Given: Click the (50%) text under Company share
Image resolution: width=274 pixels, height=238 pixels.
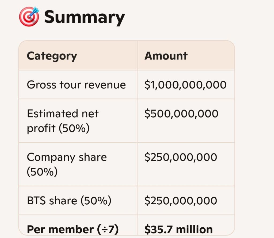Looking at the screenshot, I should tap(42, 172).
